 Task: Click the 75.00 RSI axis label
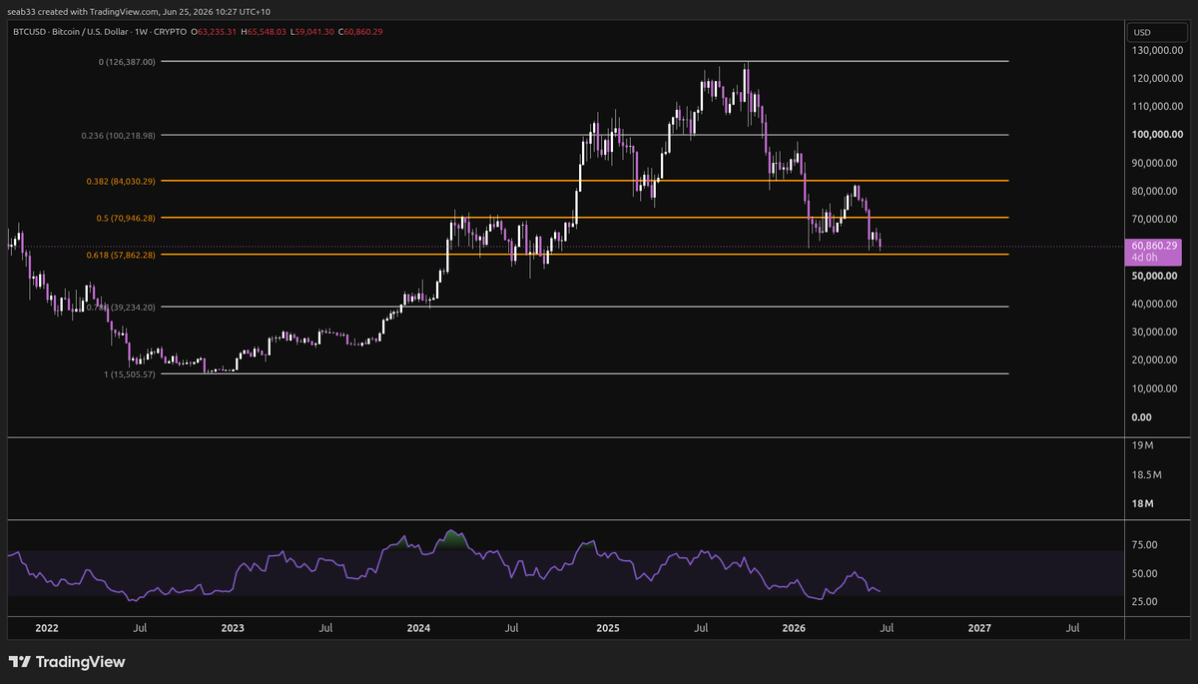[1145, 545]
